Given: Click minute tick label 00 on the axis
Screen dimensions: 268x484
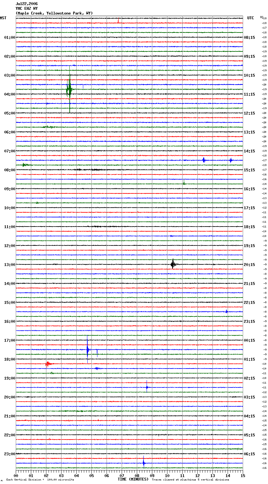Looking at the screenshot, I should click(16, 475).
